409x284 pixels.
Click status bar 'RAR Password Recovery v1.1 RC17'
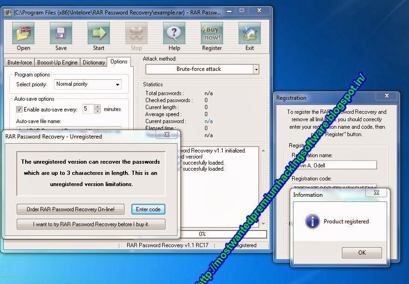click(167, 245)
